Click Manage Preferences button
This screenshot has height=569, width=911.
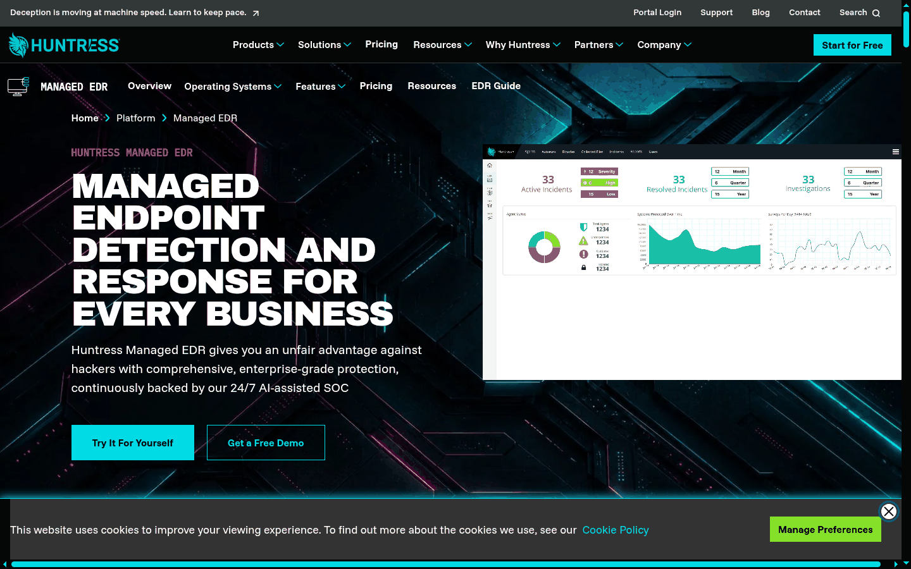(x=826, y=529)
